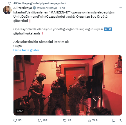The height and width of the screenshot is (125, 126).
Task: Click the Ali Yerlikaya display name
Action: [x=23, y=8]
